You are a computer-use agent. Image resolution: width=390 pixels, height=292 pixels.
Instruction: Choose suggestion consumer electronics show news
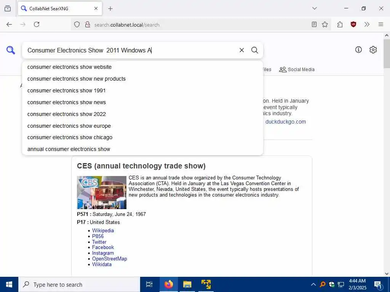142,102
